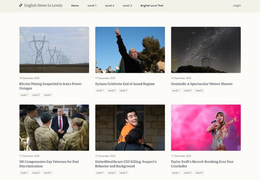Viewport: 260px width, 180px height.
Task: Select Level 3 tag under Taylor Swift article
Action: (199, 173)
